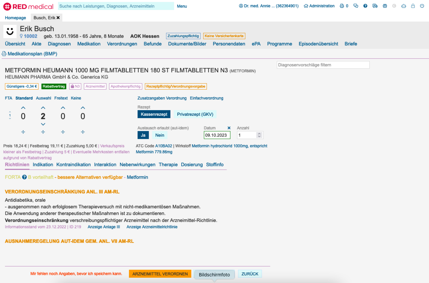
Task: Close the Busch, Erik tab
Action: coord(58,18)
